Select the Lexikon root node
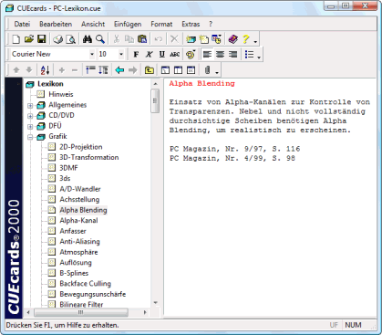The image size is (382, 335). click(50, 84)
